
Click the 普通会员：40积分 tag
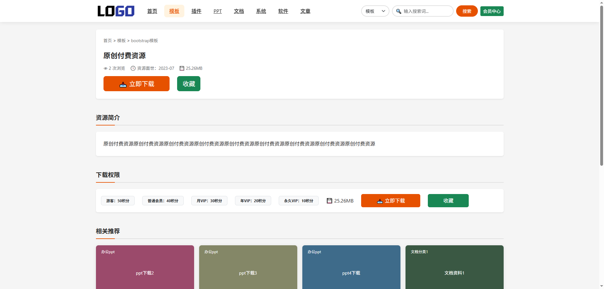(x=163, y=201)
